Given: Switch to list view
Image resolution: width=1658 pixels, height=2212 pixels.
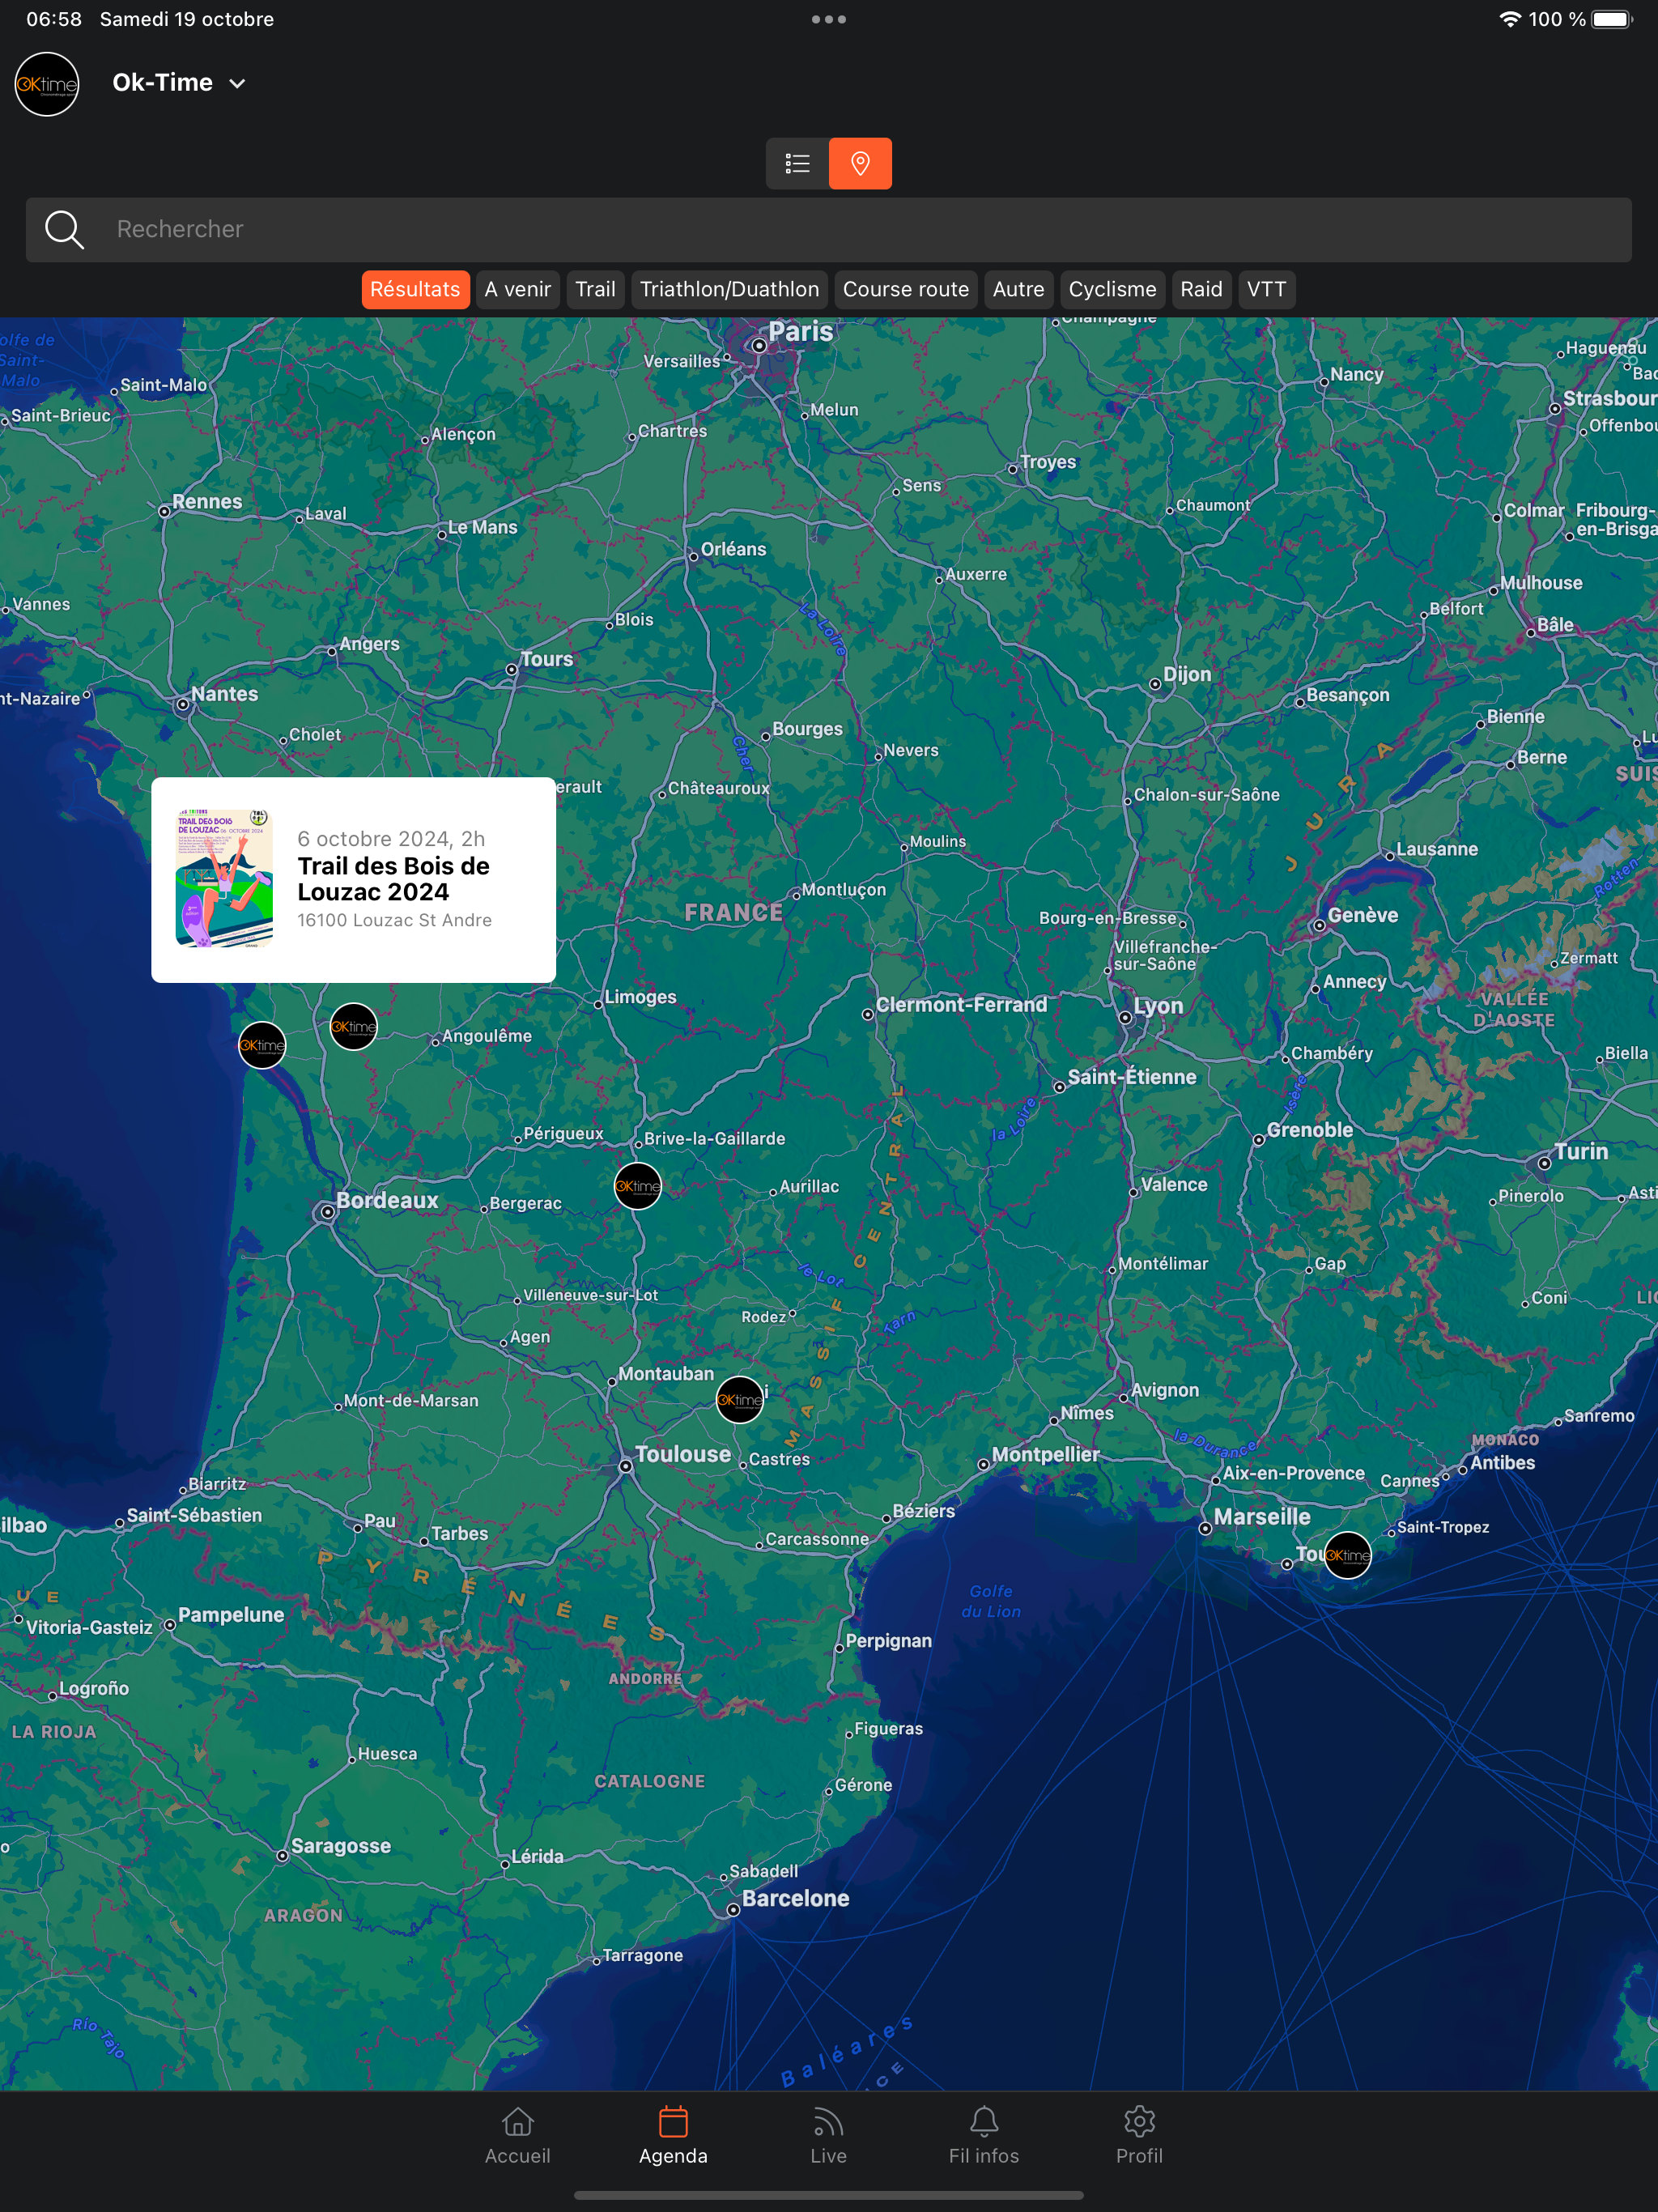Looking at the screenshot, I should click(797, 163).
